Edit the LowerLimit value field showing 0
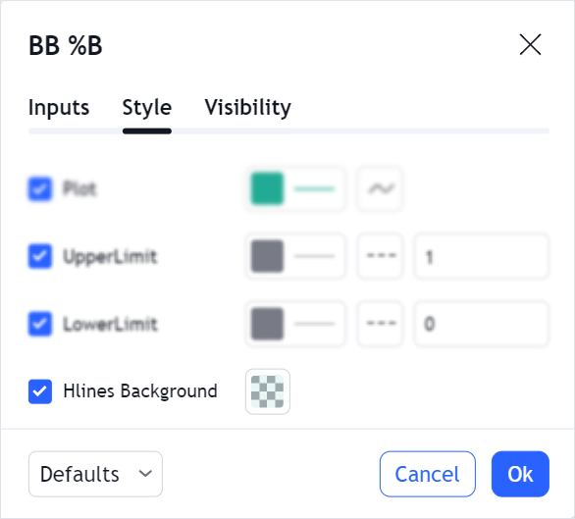The image size is (575, 519). point(482,324)
